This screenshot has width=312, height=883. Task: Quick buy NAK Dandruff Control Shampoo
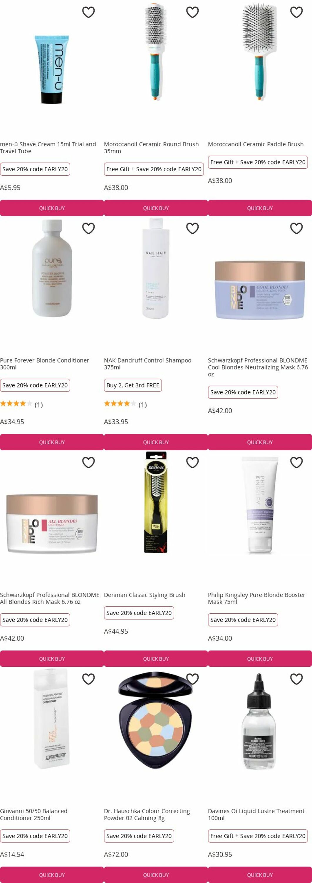click(x=156, y=442)
